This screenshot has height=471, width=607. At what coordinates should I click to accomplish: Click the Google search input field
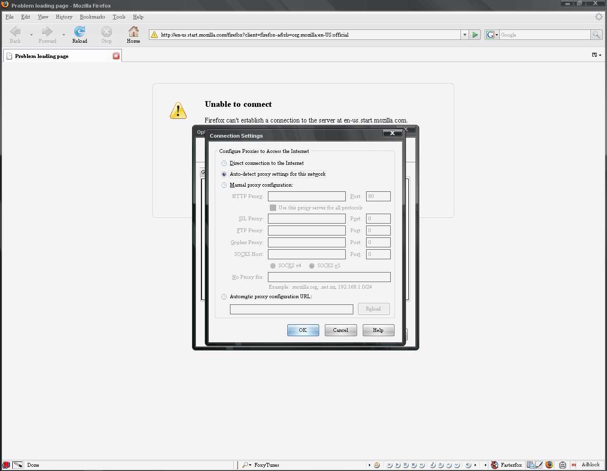(x=544, y=35)
